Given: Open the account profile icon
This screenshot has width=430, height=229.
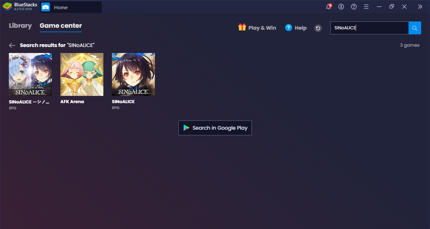Looking at the screenshot, I should (341, 7).
